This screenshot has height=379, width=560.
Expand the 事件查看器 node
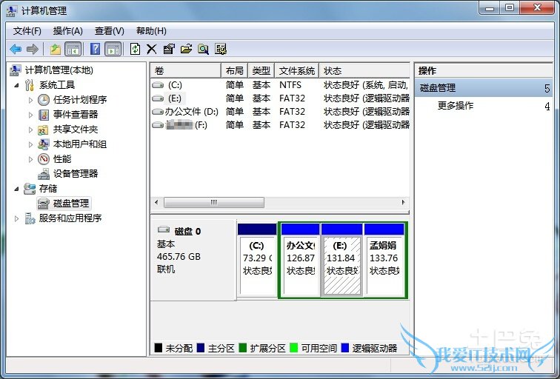30,115
